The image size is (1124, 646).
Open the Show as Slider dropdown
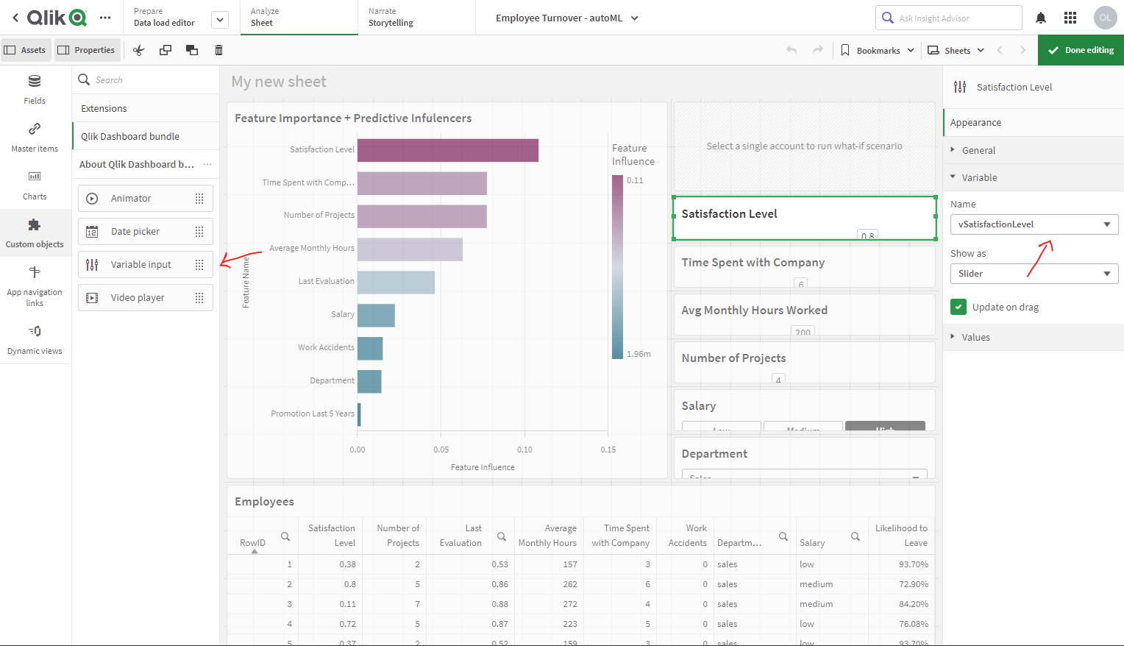click(1034, 274)
